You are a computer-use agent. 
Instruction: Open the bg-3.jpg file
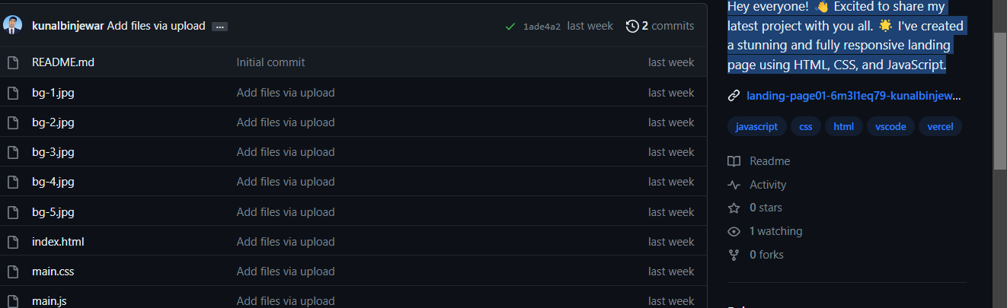53,152
